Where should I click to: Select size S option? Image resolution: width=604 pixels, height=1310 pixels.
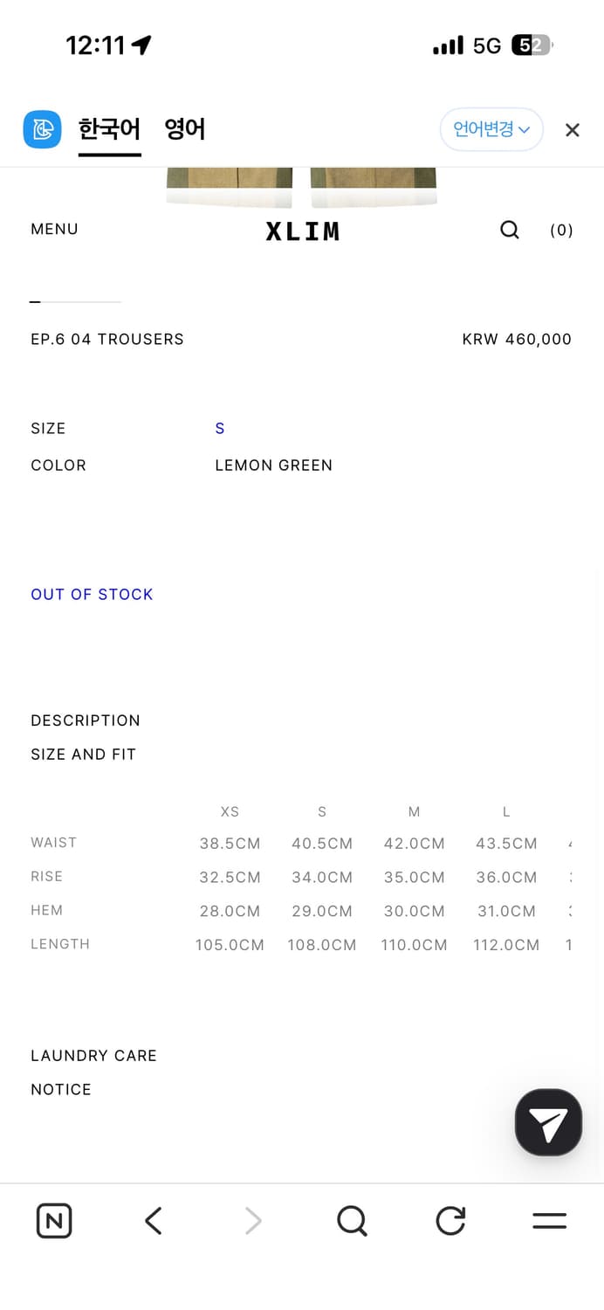click(220, 428)
